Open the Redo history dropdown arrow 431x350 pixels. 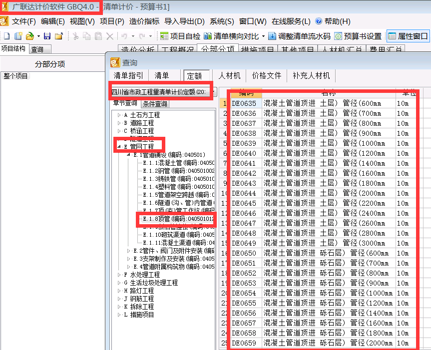click(x=151, y=36)
